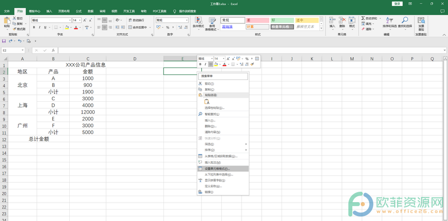This screenshot has height=221, width=448.
Task: Click the 登录 sign-in button
Action: [397, 3]
